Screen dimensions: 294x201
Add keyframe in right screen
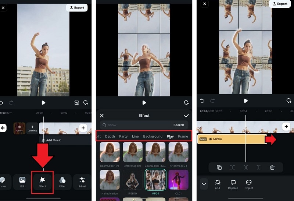289,101
